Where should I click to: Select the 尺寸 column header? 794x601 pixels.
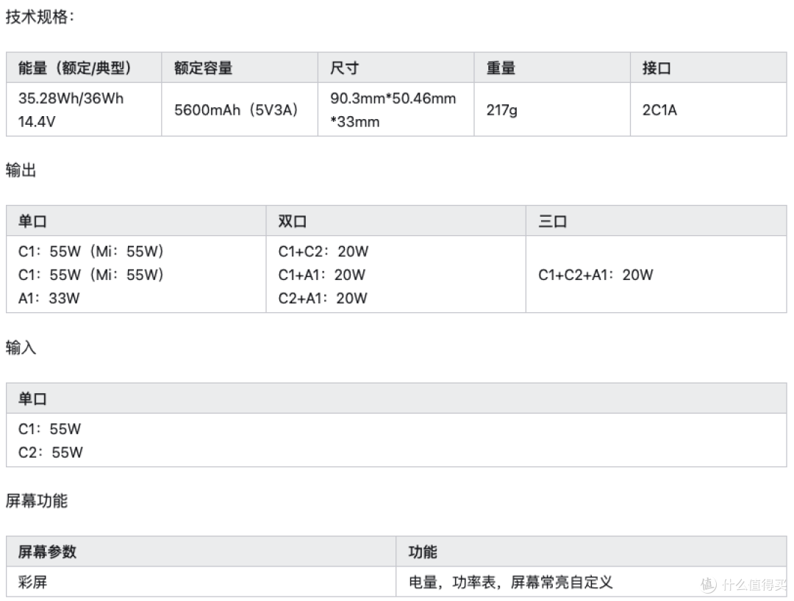coord(396,68)
